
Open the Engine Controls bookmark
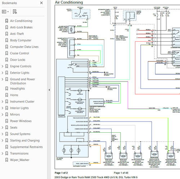click(x=21, y=66)
